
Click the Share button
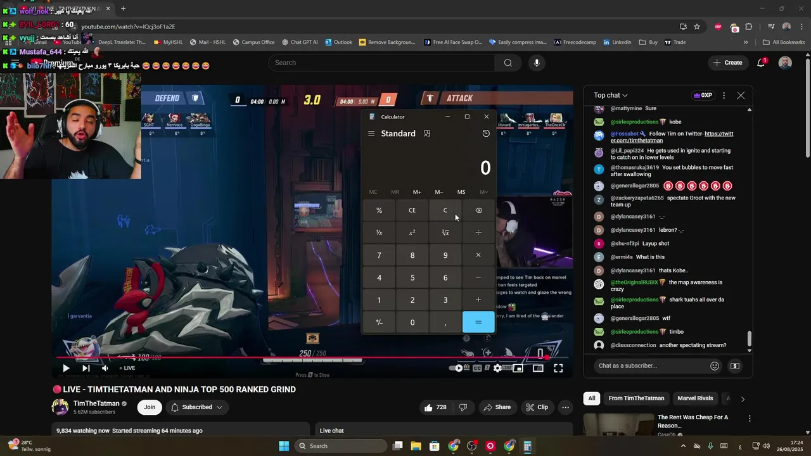click(497, 407)
